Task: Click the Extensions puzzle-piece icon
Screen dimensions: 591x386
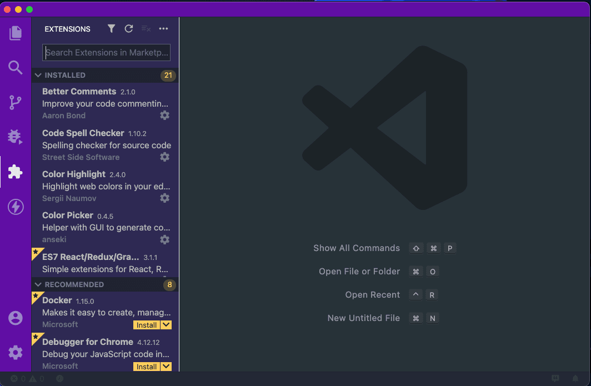Action: coord(16,172)
